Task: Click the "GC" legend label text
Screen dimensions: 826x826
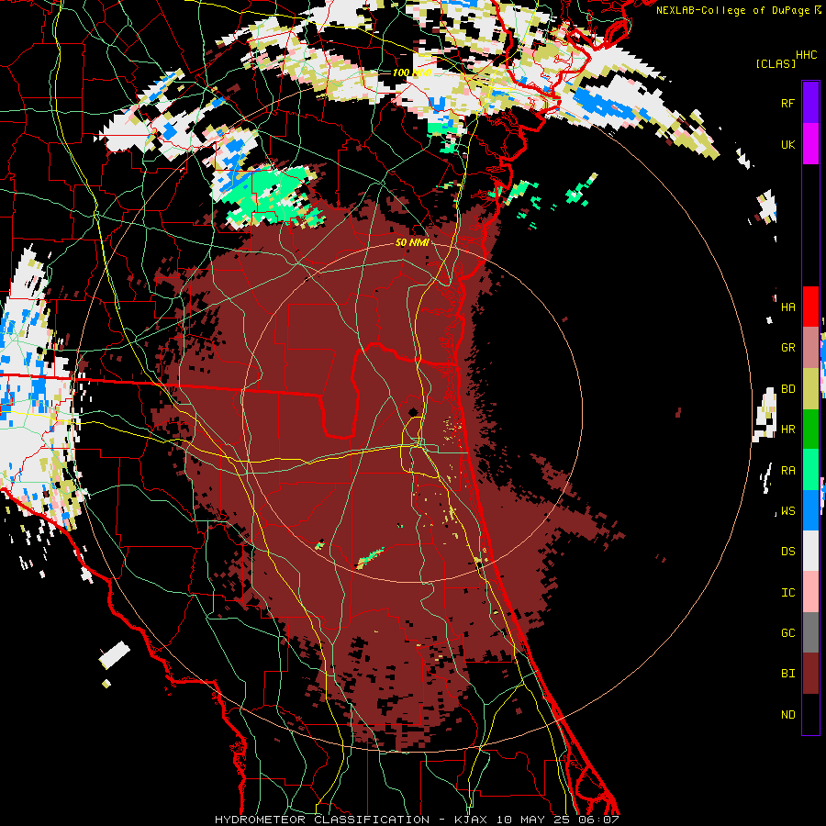Action: [x=787, y=633]
